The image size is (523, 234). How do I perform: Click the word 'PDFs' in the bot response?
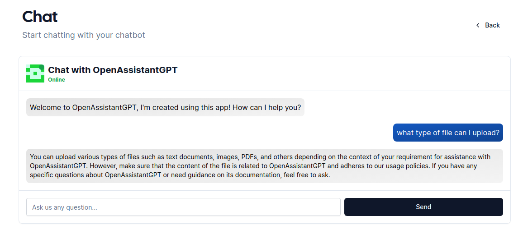click(249, 157)
